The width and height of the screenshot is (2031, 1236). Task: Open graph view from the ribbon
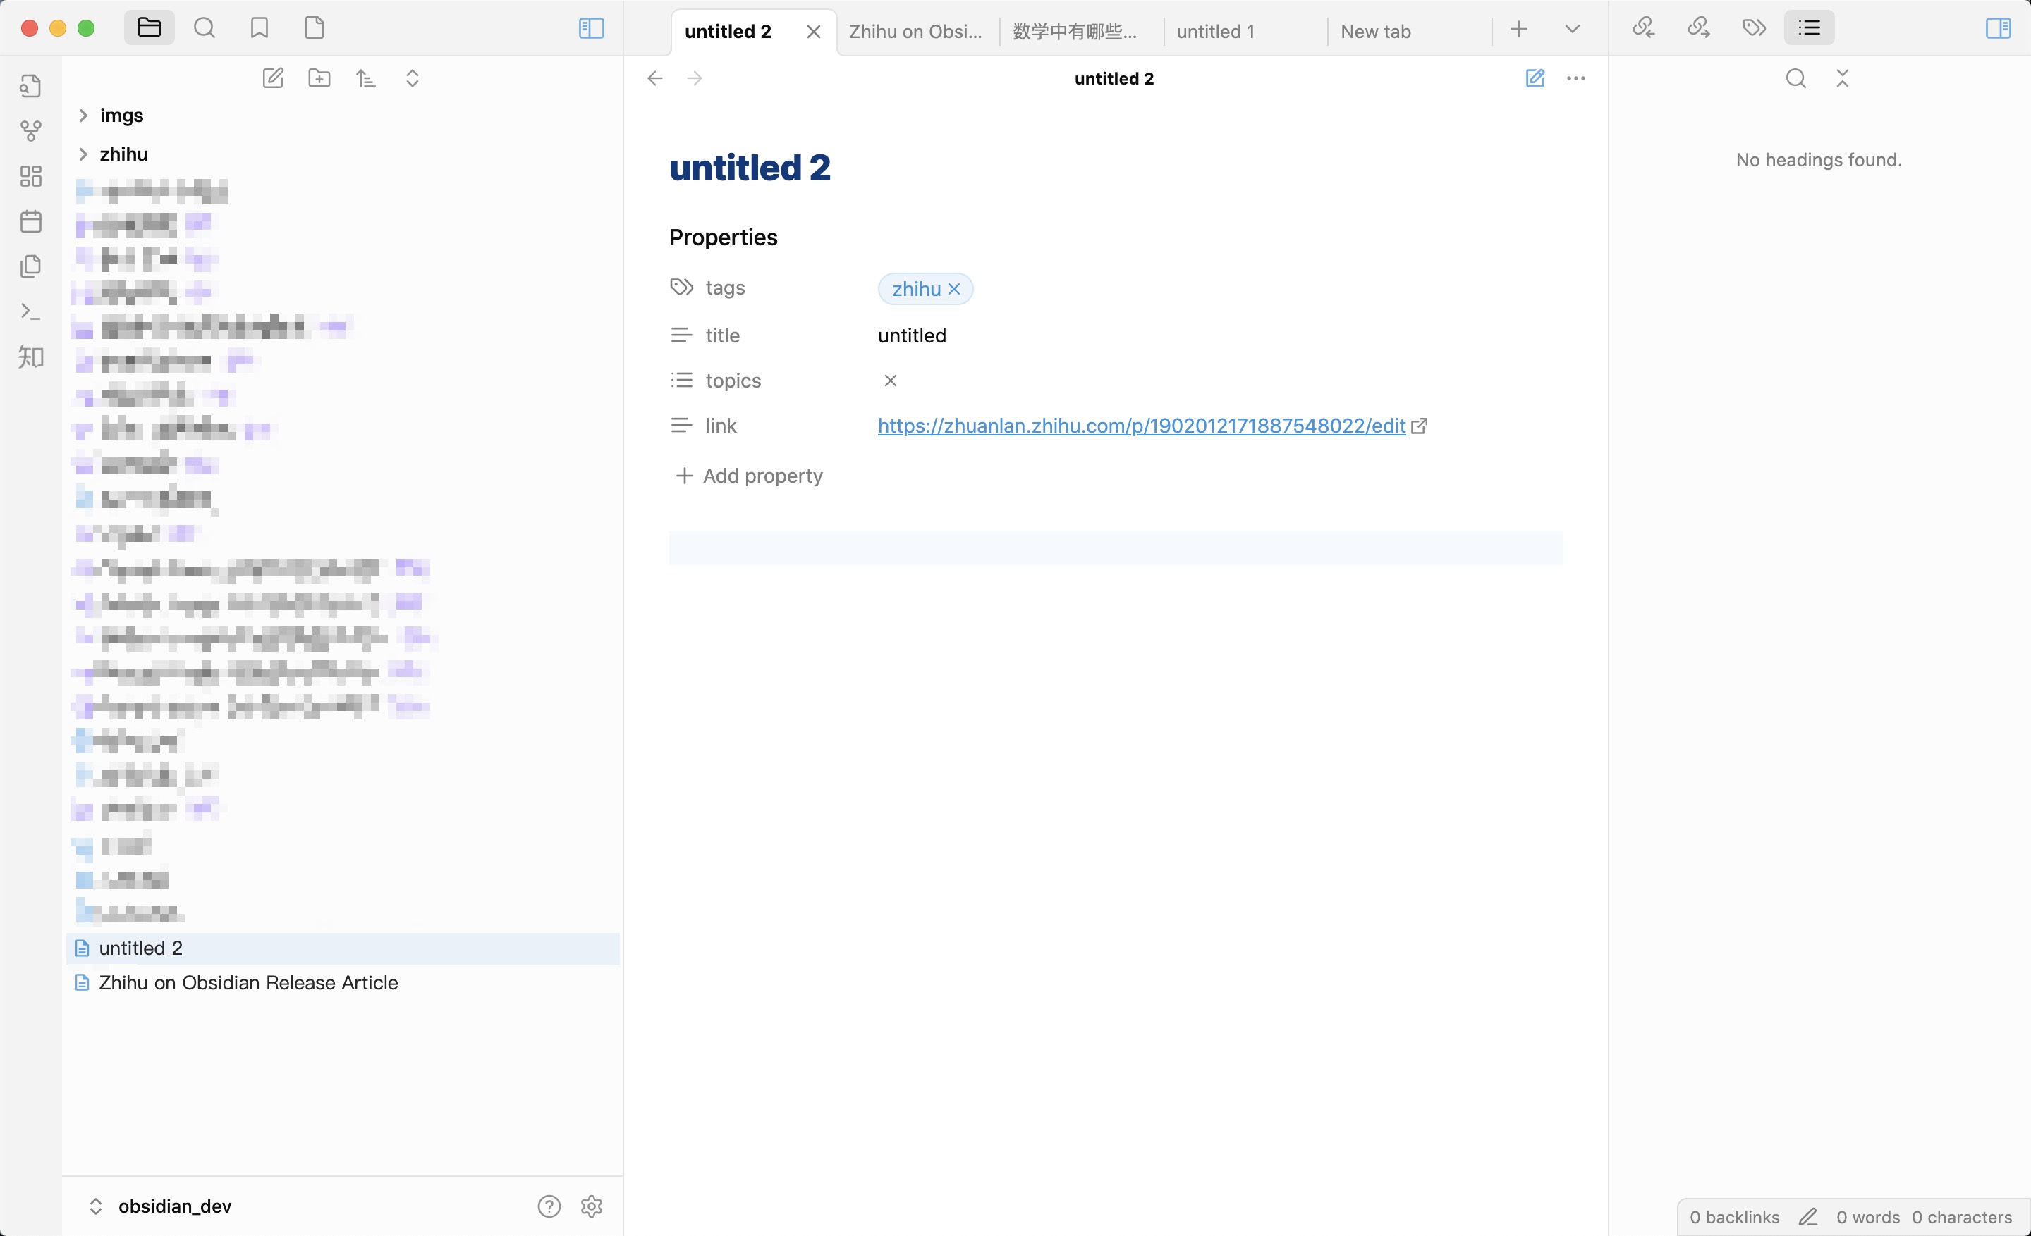30,130
